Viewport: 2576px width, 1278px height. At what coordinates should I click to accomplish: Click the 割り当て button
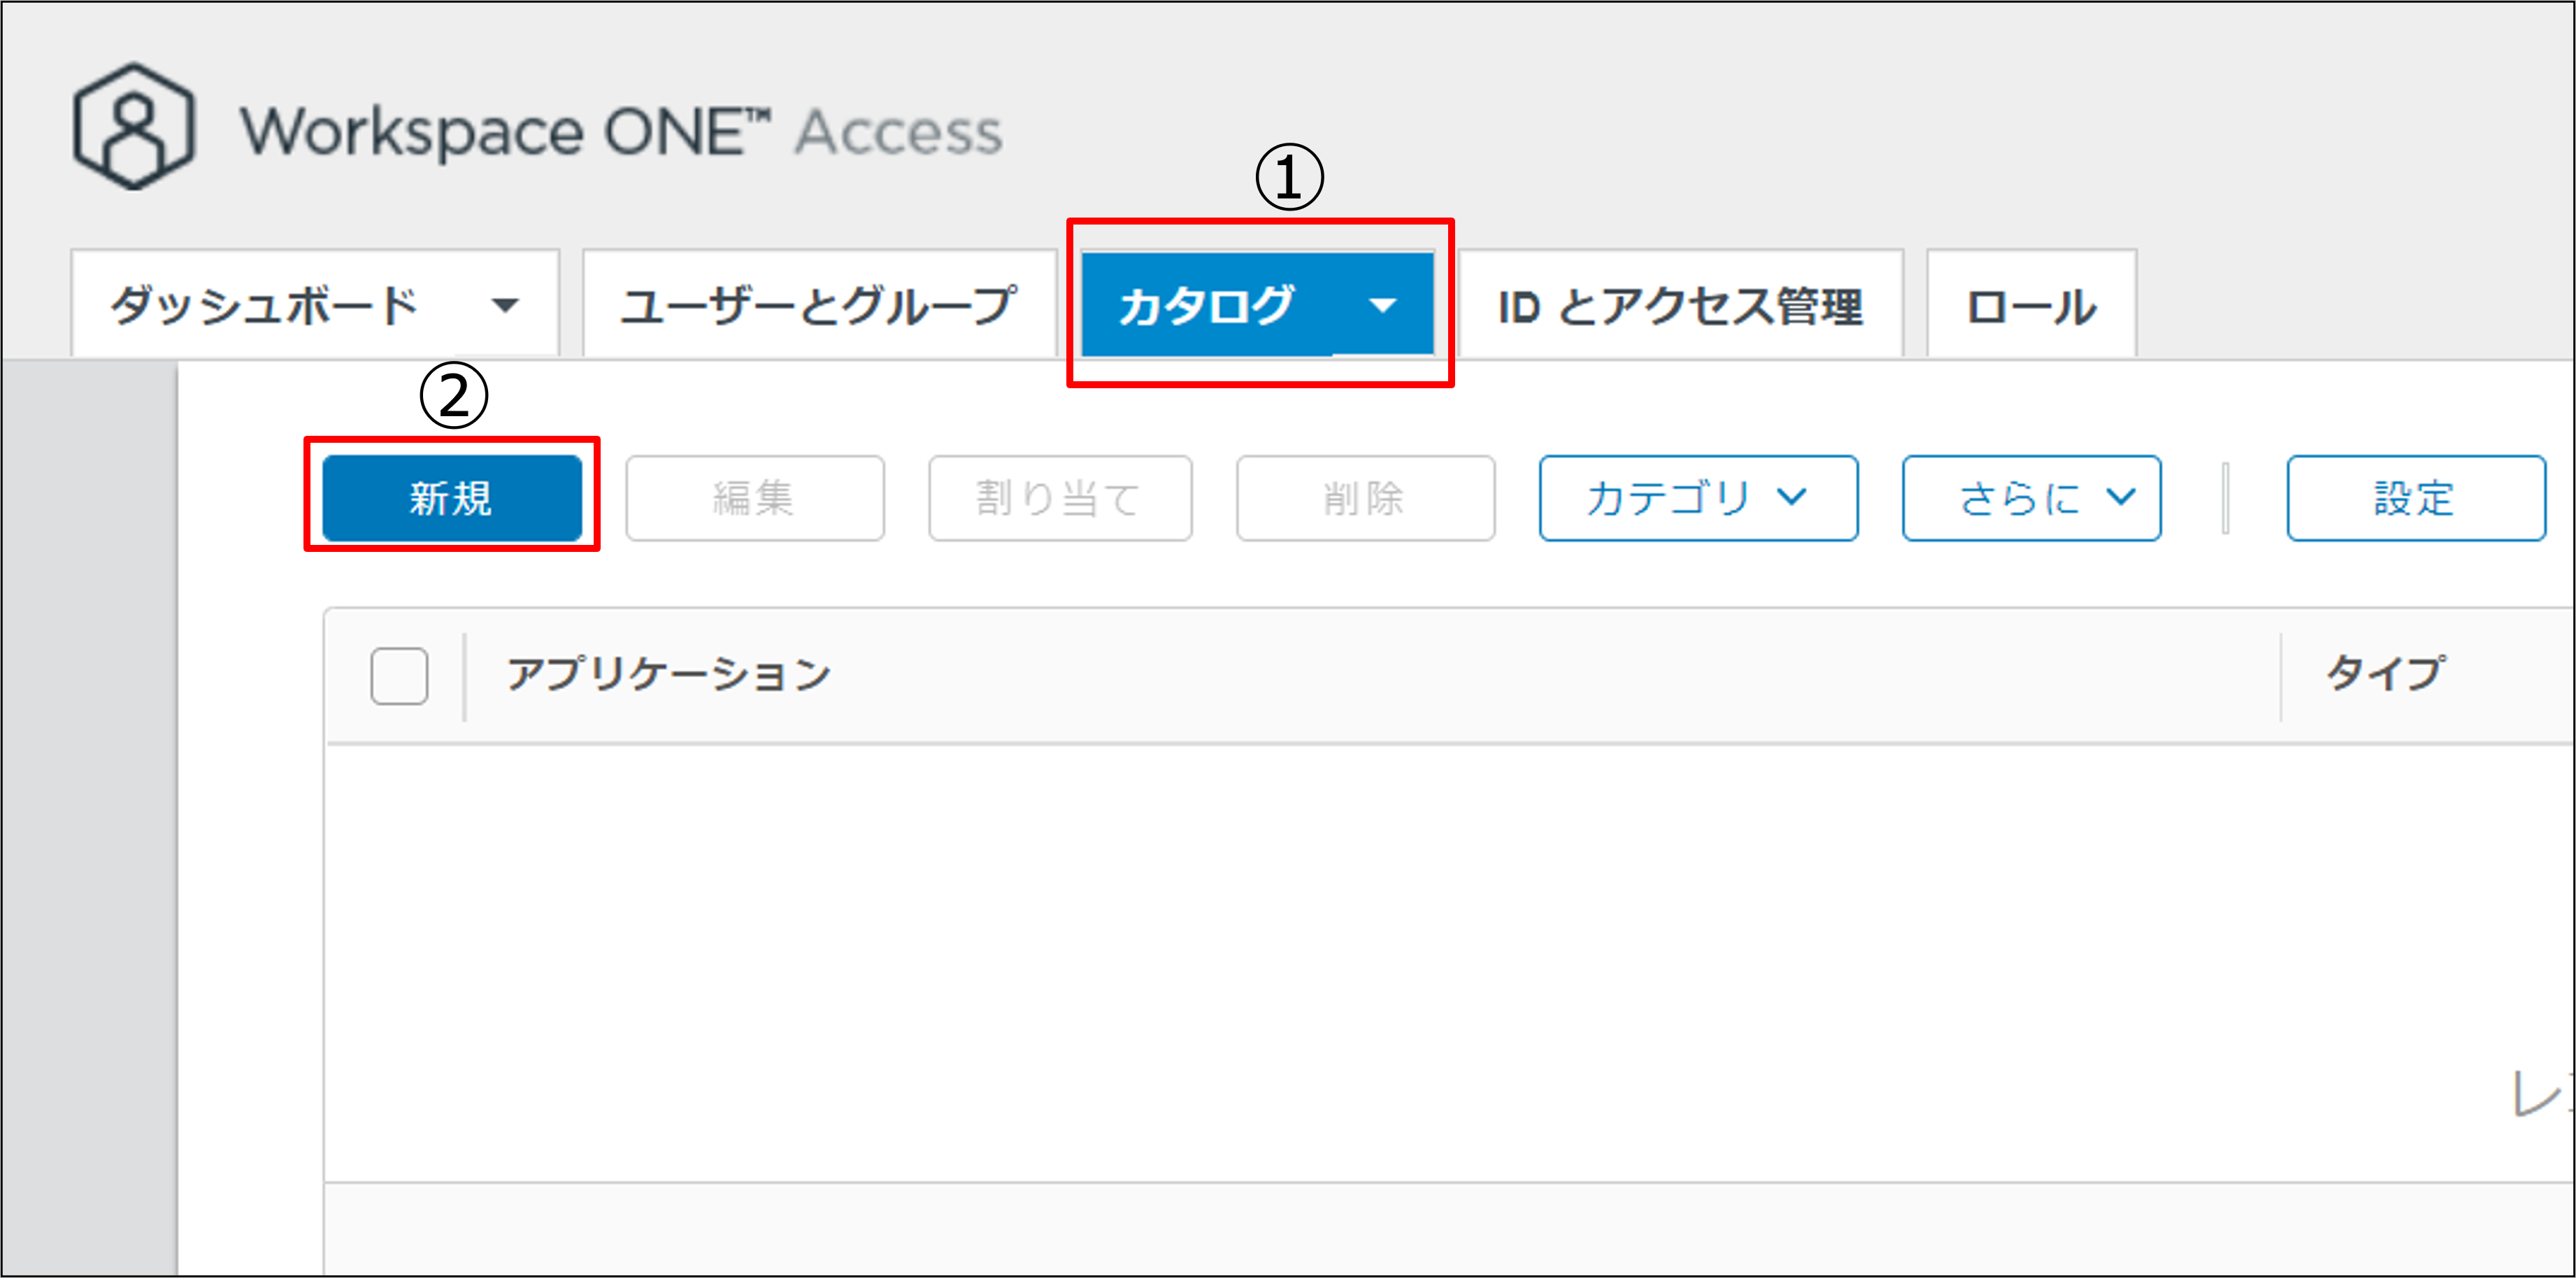click(x=1059, y=498)
